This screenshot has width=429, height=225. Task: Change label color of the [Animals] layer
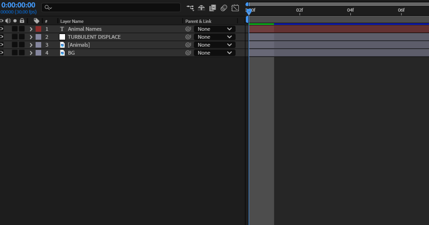click(x=38, y=45)
